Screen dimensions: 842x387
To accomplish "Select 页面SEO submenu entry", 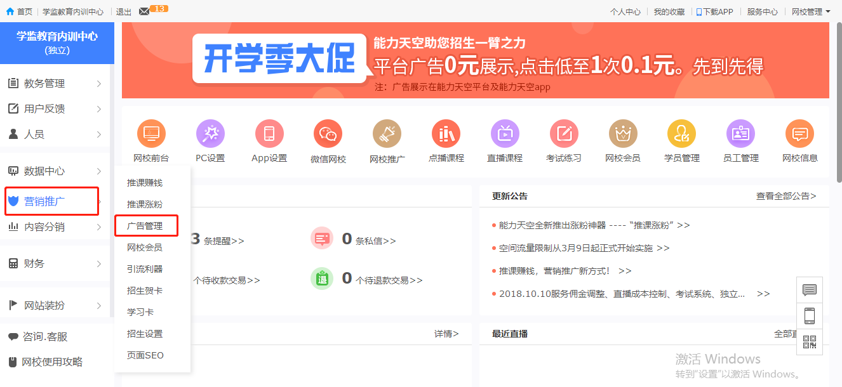I will pyautogui.click(x=145, y=355).
